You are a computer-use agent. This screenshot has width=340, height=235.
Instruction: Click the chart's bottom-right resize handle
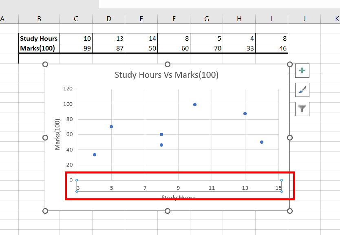point(290,211)
